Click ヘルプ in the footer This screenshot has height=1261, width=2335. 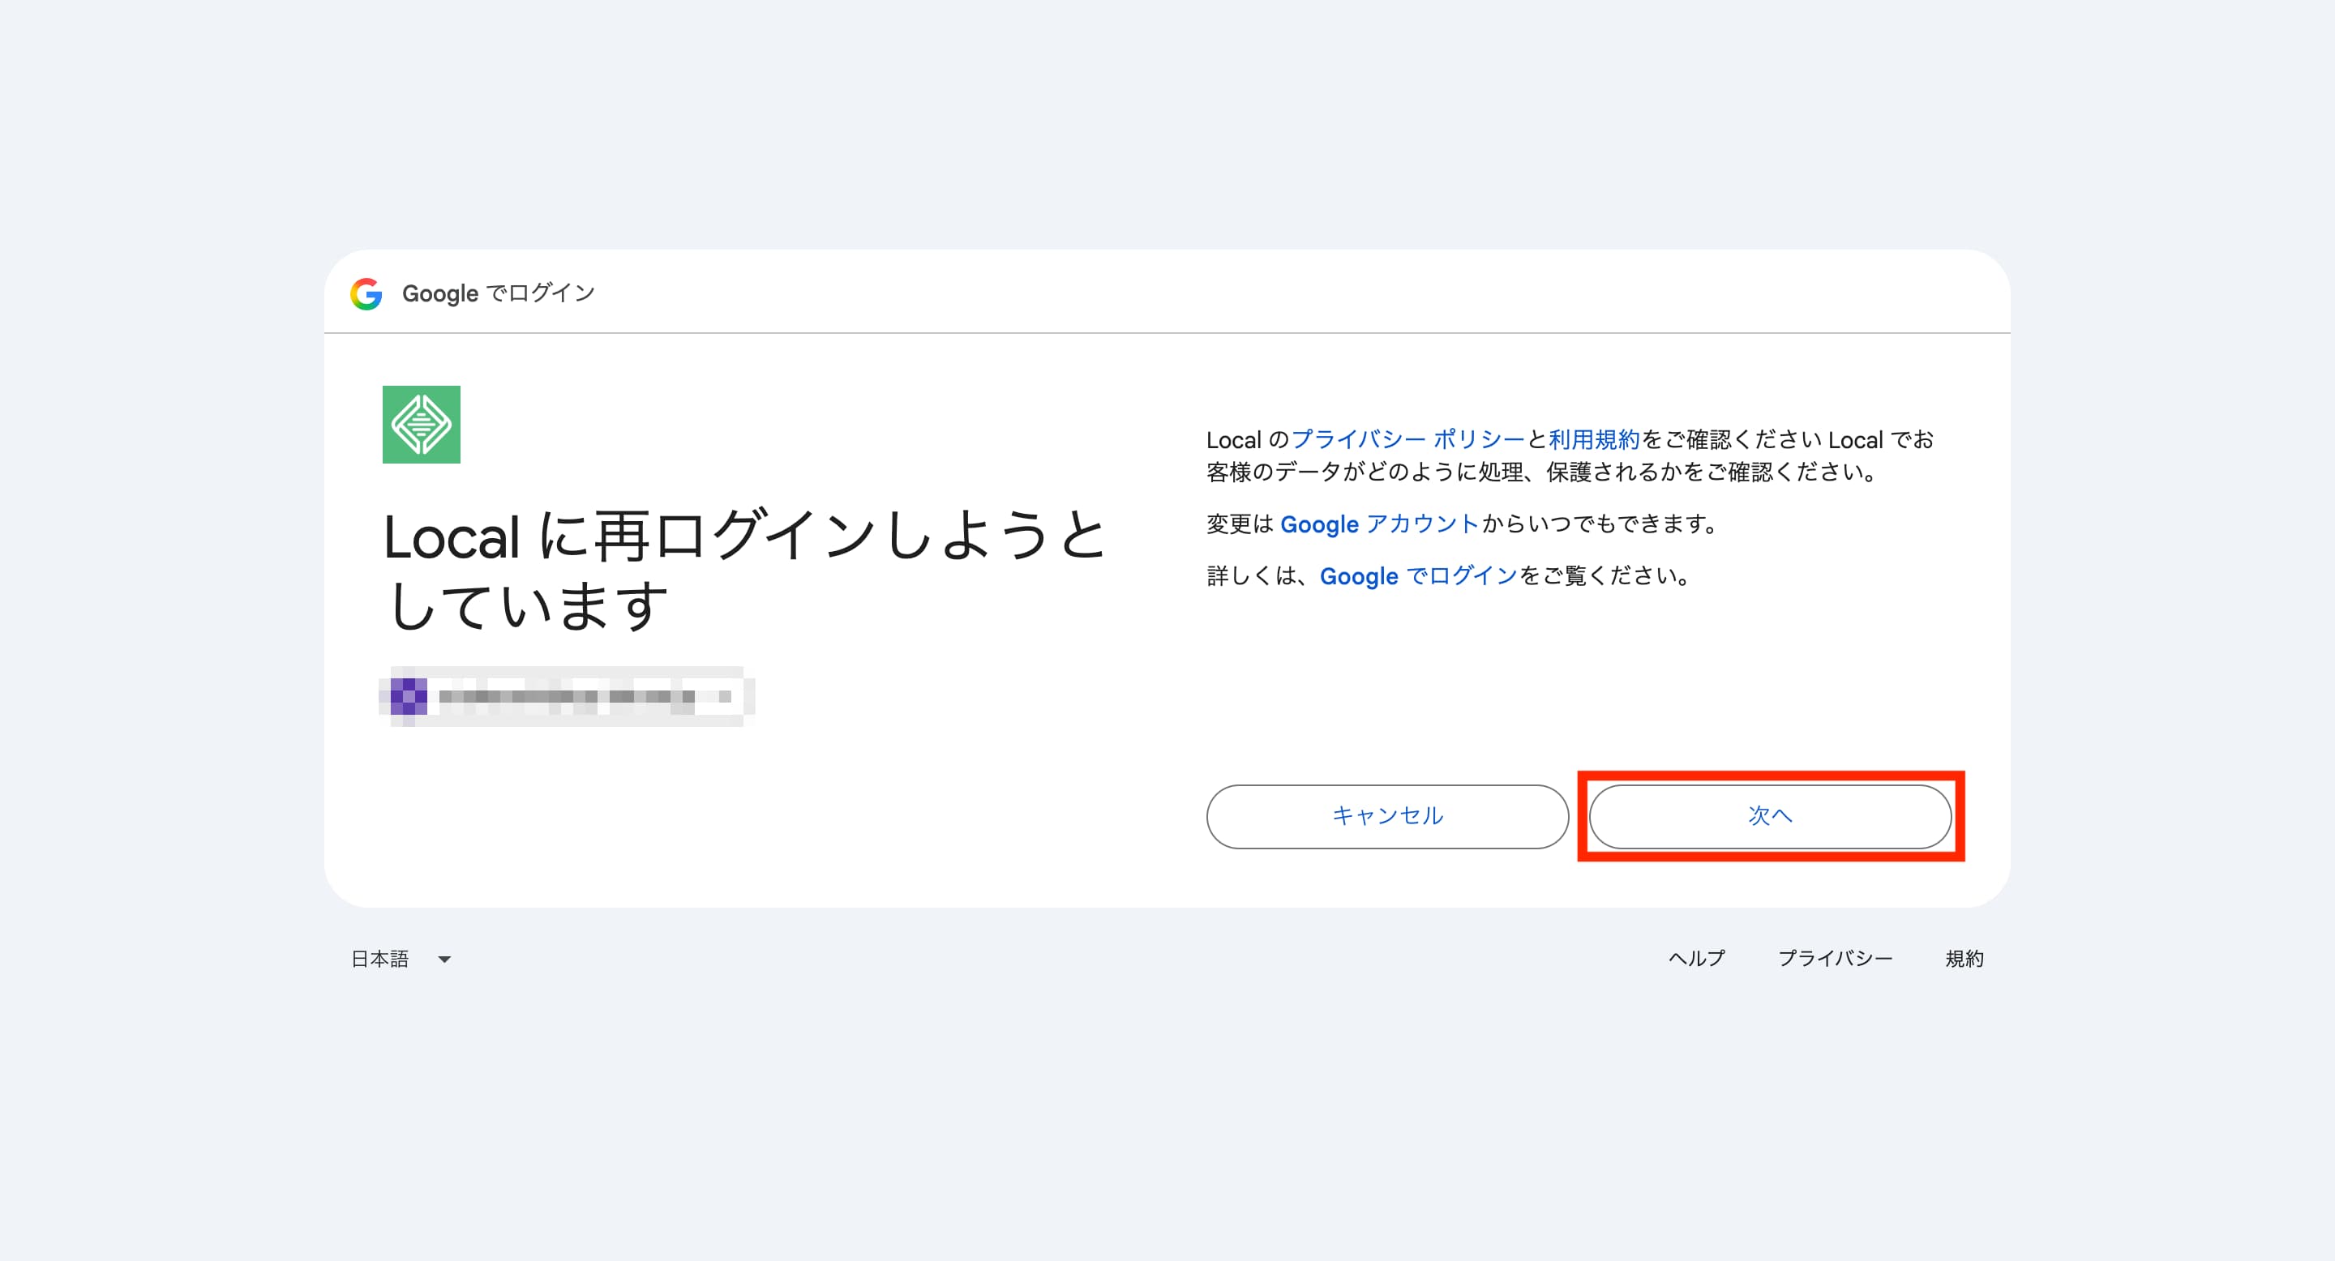pos(1697,959)
